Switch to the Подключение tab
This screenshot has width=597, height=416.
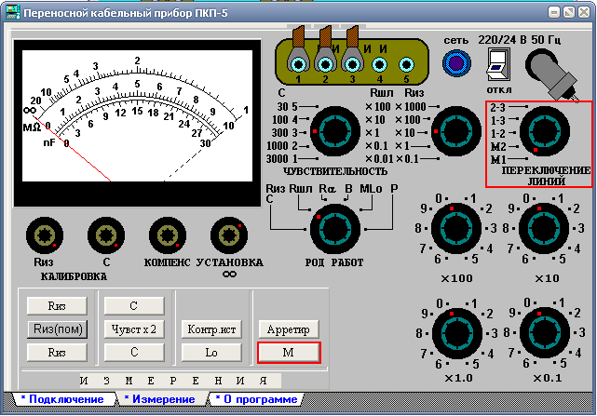64,399
